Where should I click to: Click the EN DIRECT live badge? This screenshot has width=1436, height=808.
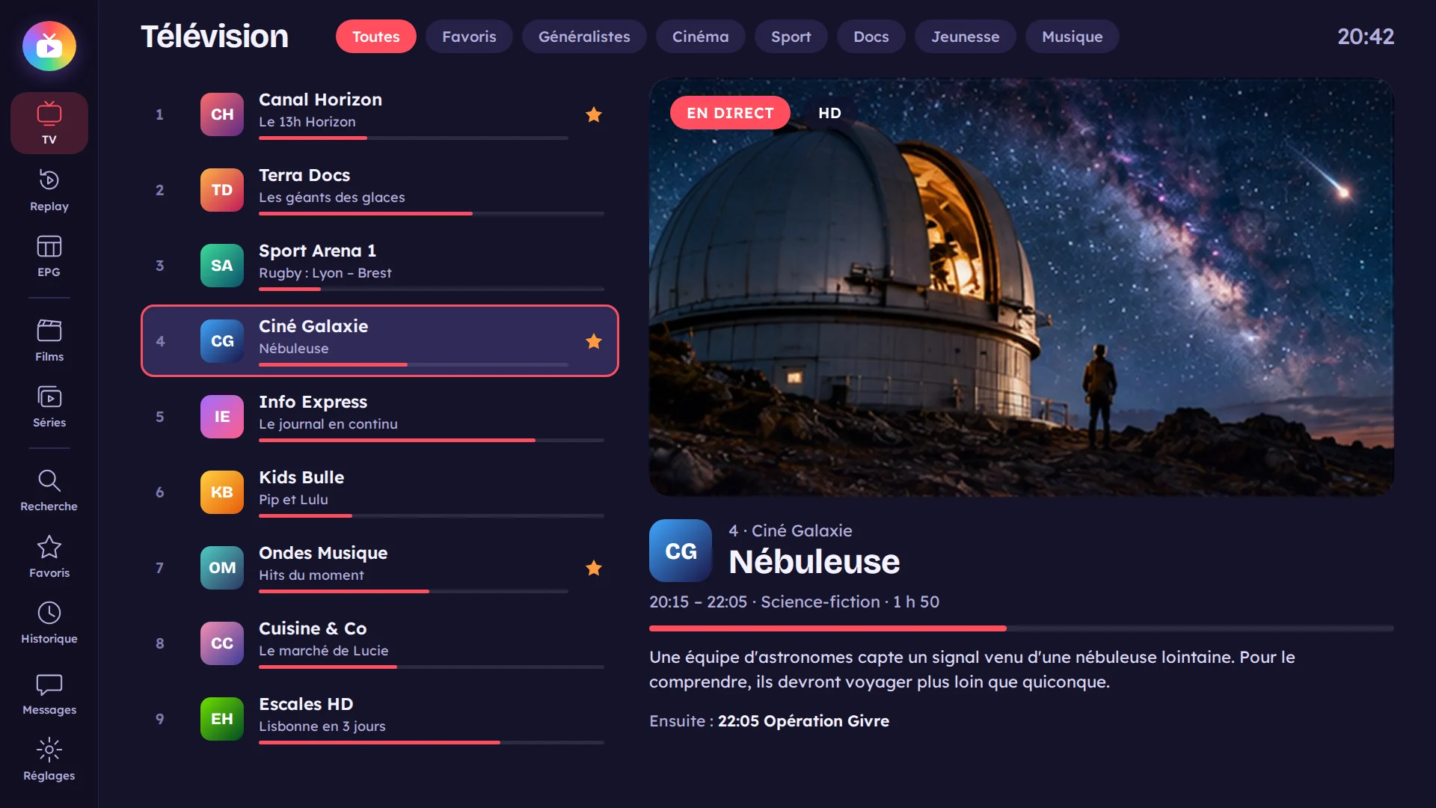click(x=730, y=113)
